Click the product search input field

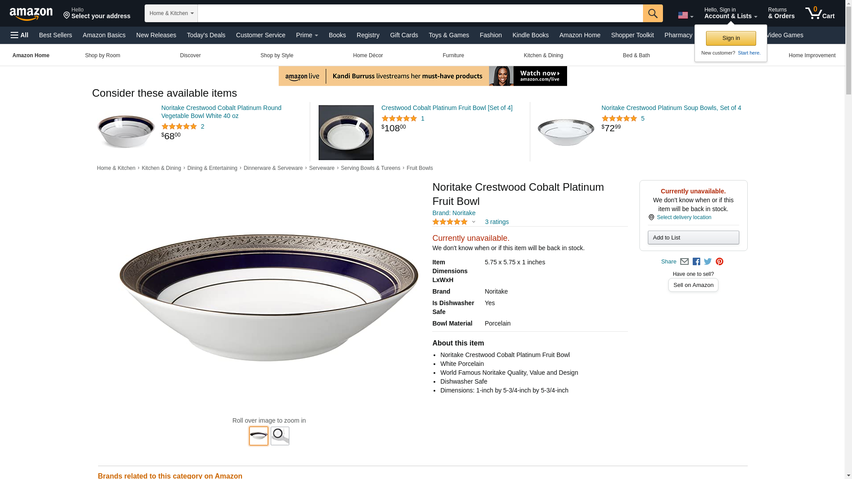[x=420, y=13]
